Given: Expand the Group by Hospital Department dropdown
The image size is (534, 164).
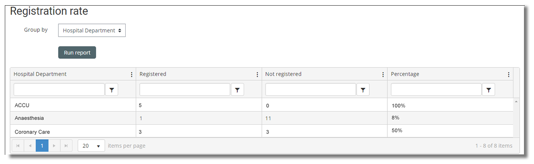Looking at the screenshot, I should click(x=92, y=31).
